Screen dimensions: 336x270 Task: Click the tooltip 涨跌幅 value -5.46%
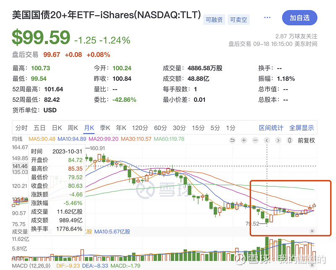point(73,203)
